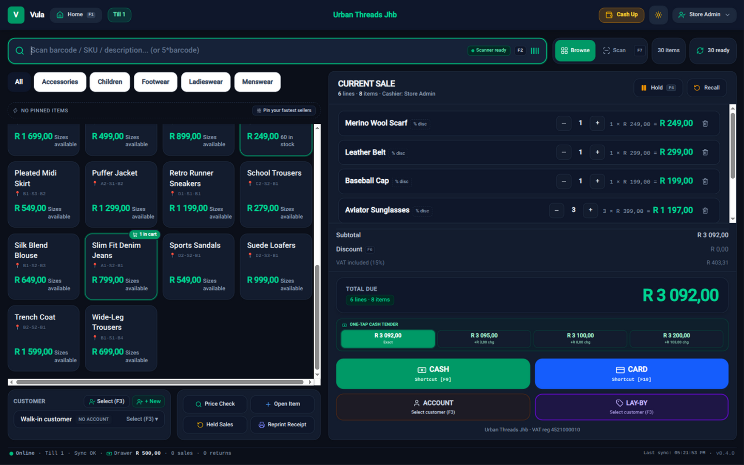This screenshot has width=744, height=465.
Task: Click the sync icon beside 30 ready
Action: 700,51
